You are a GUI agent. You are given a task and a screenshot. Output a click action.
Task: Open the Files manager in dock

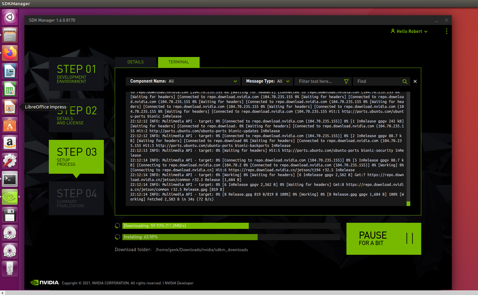(x=10, y=35)
